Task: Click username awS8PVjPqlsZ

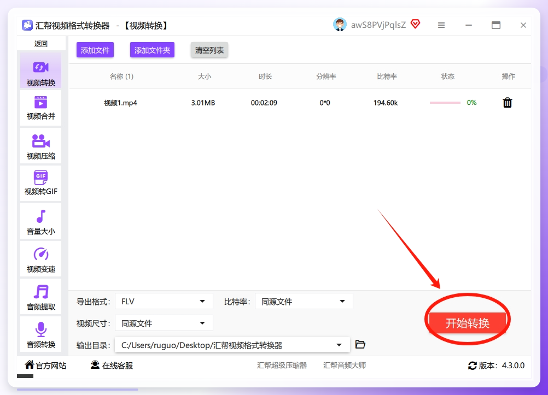Action: [378, 25]
